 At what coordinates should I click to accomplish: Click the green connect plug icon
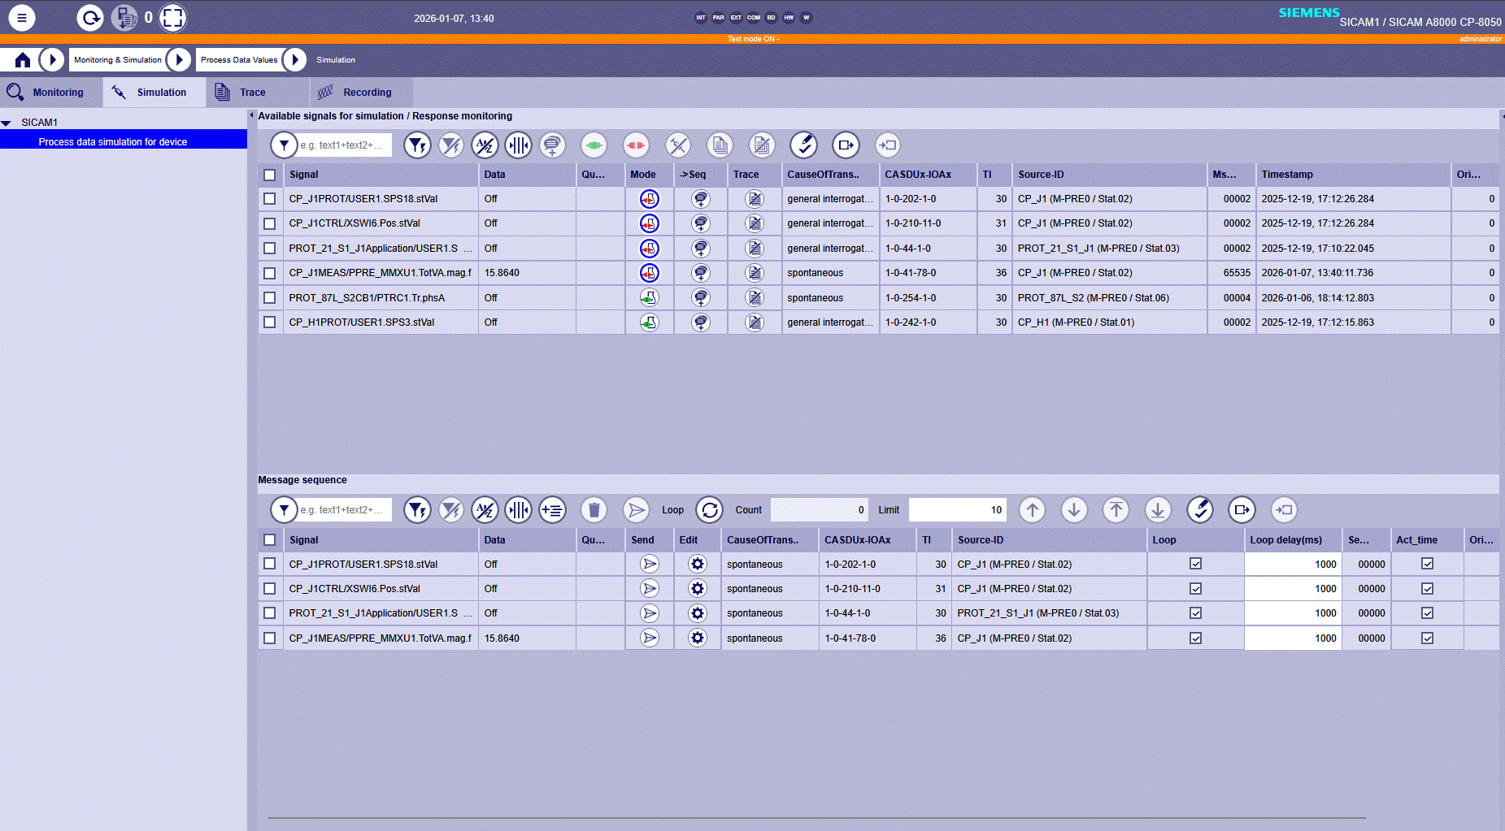pos(594,145)
